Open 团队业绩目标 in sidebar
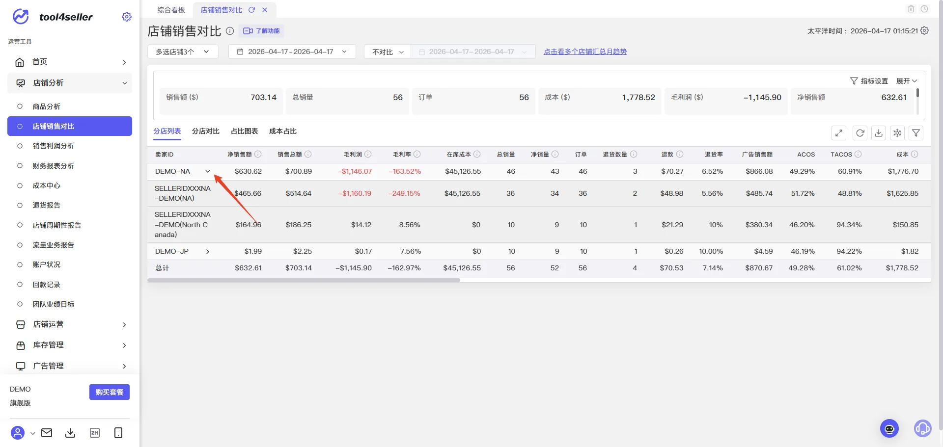 coord(70,304)
